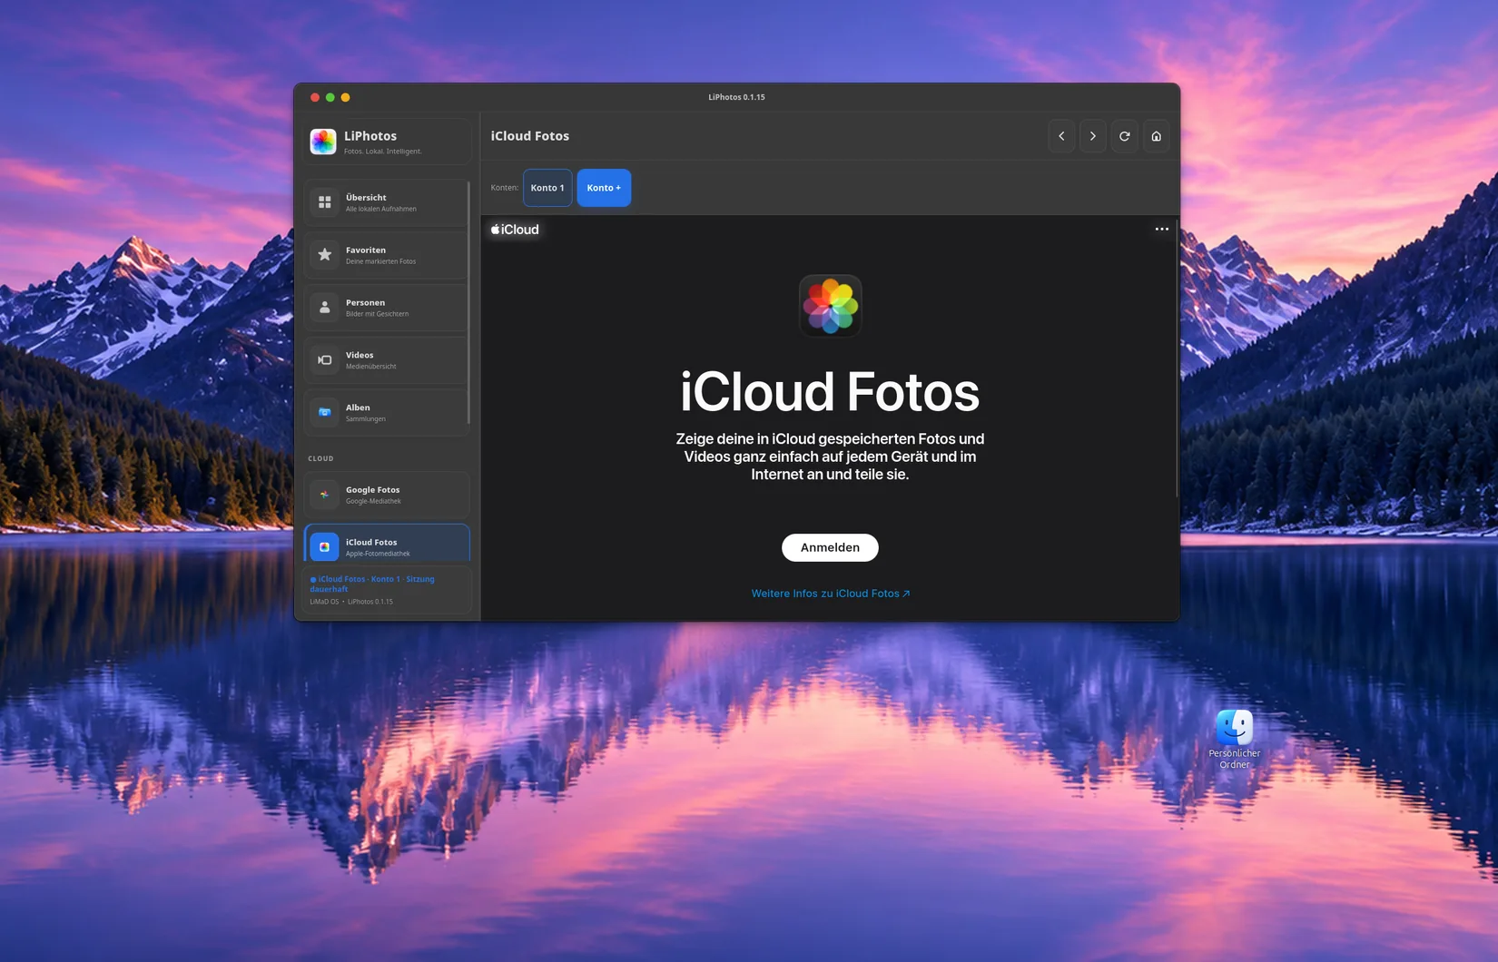Click the Alben folder icon

pyautogui.click(x=324, y=413)
